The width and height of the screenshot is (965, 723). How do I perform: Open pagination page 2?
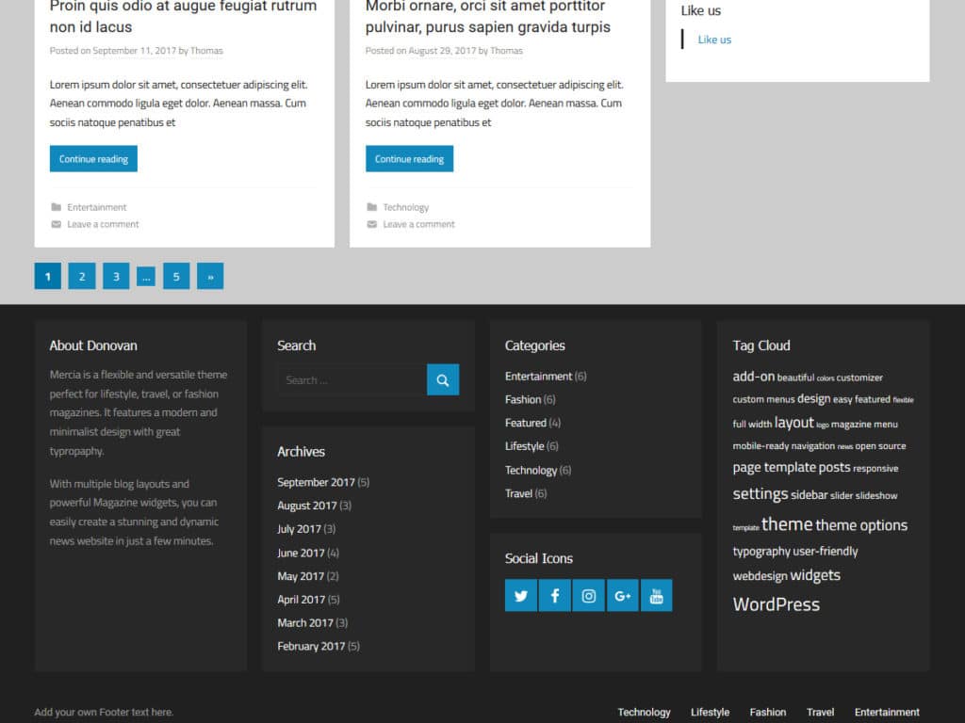point(82,276)
